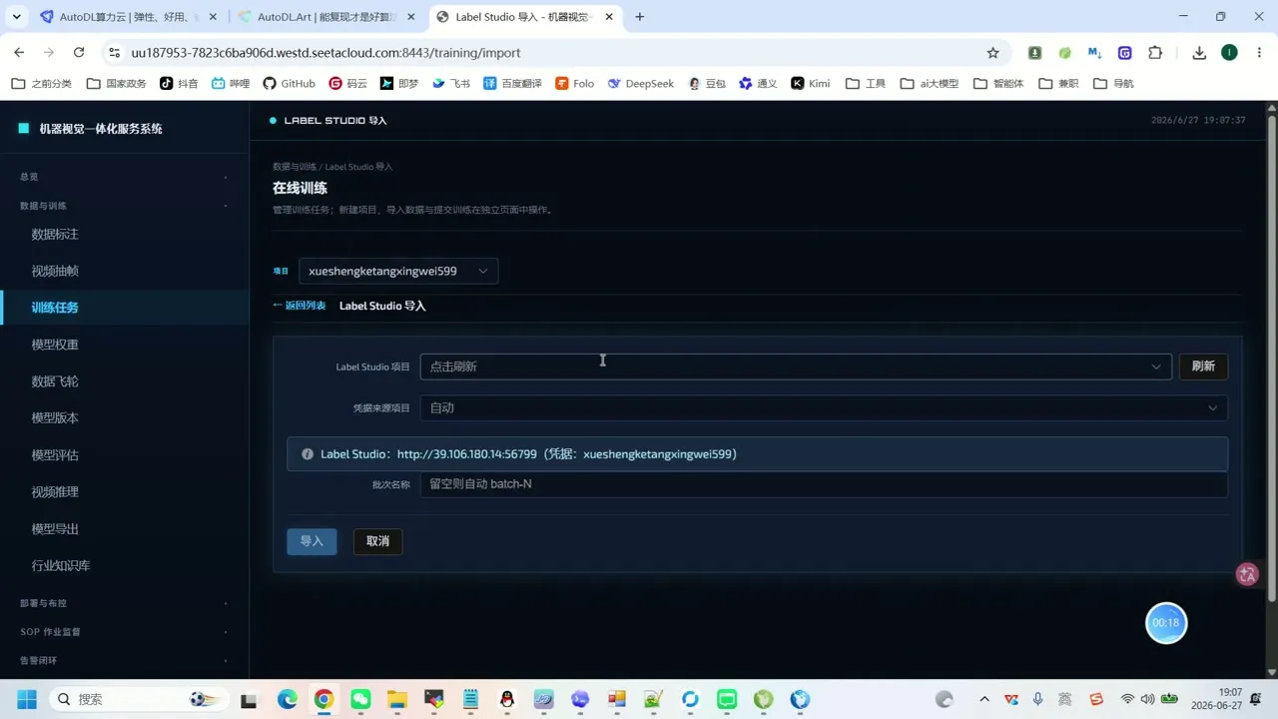Click the 取消 button
The image size is (1278, 719).
coord(377,541)
